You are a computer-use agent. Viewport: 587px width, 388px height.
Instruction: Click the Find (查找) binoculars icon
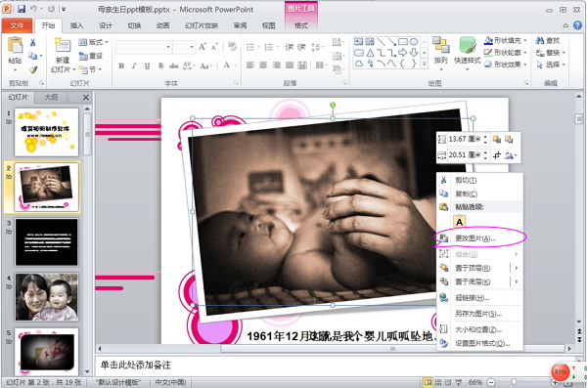540,40
